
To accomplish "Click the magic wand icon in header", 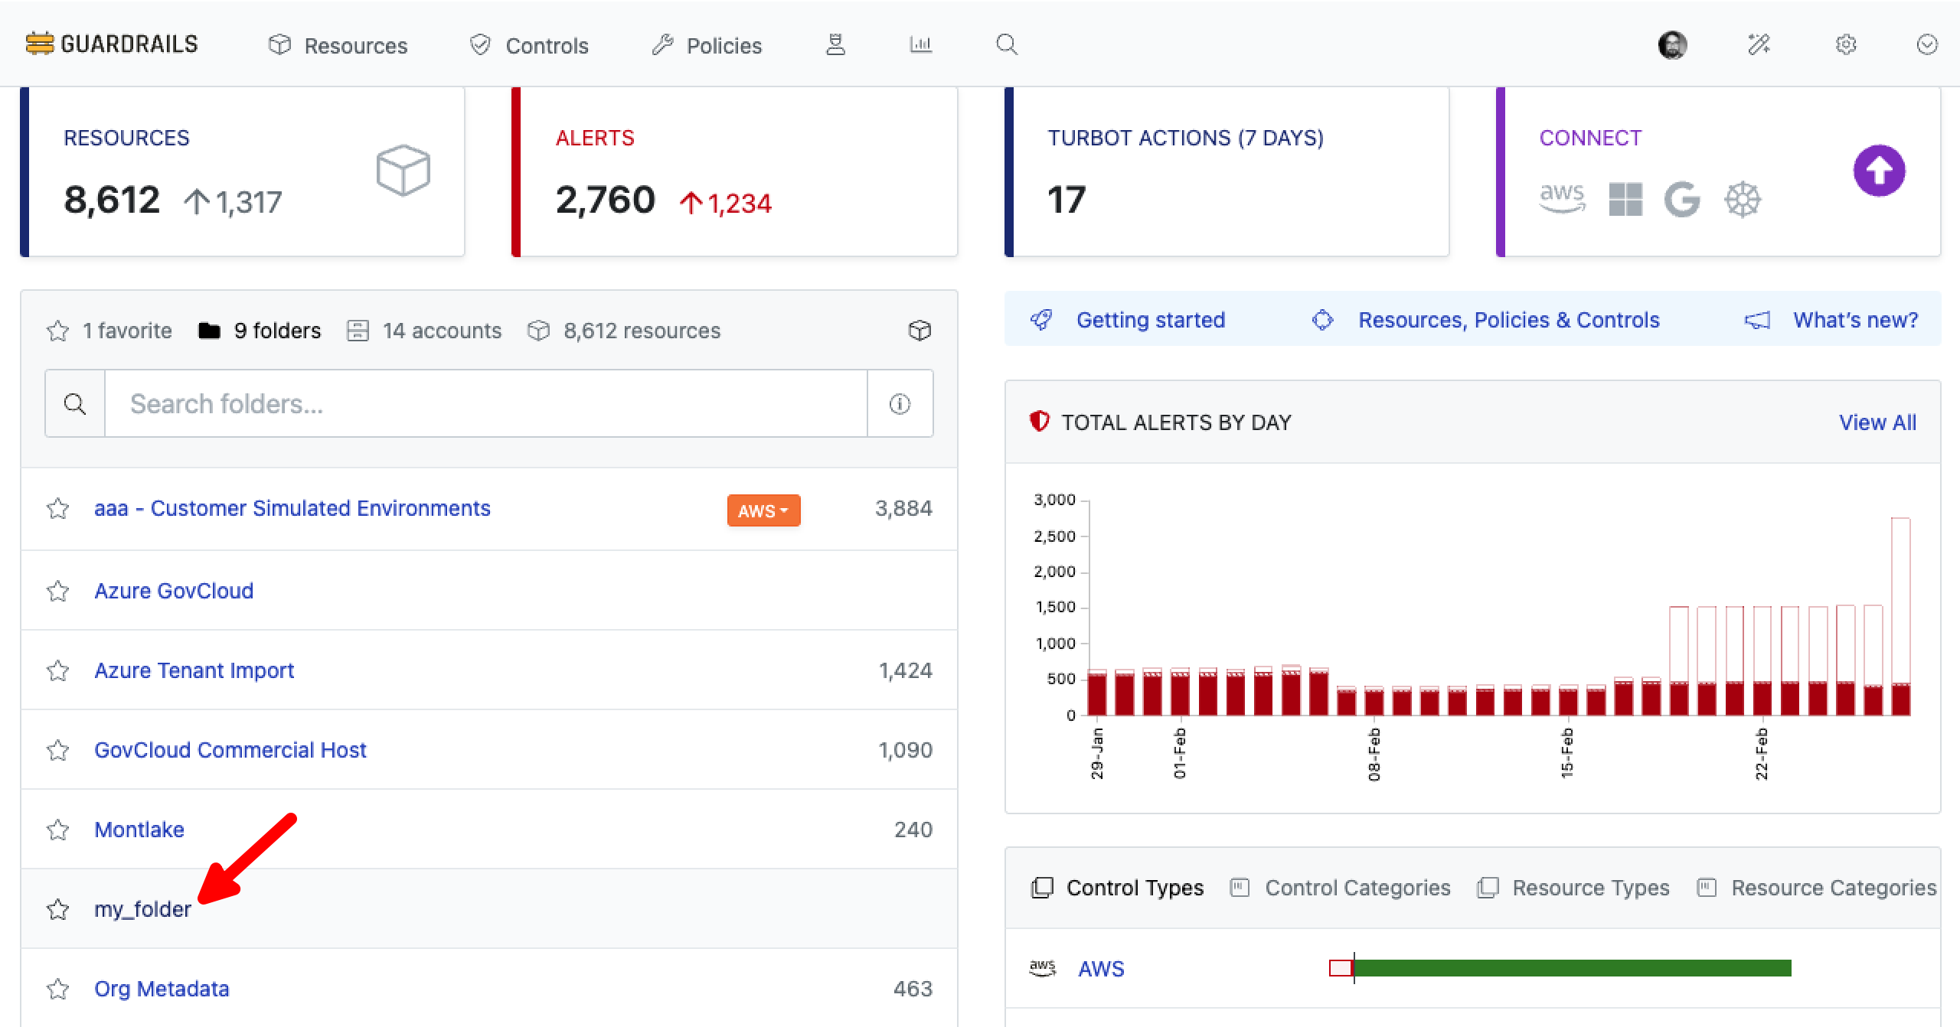I will (1759, 44).
